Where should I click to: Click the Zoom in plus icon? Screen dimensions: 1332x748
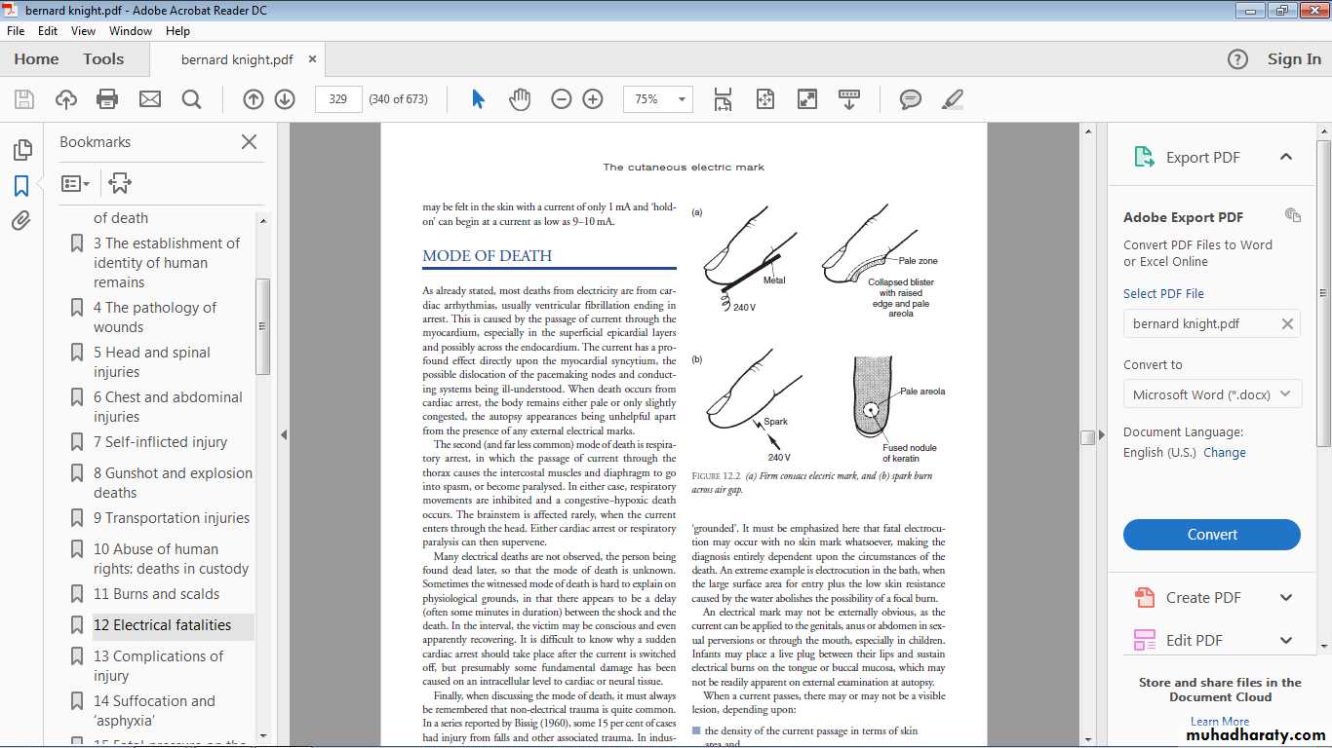593,98
